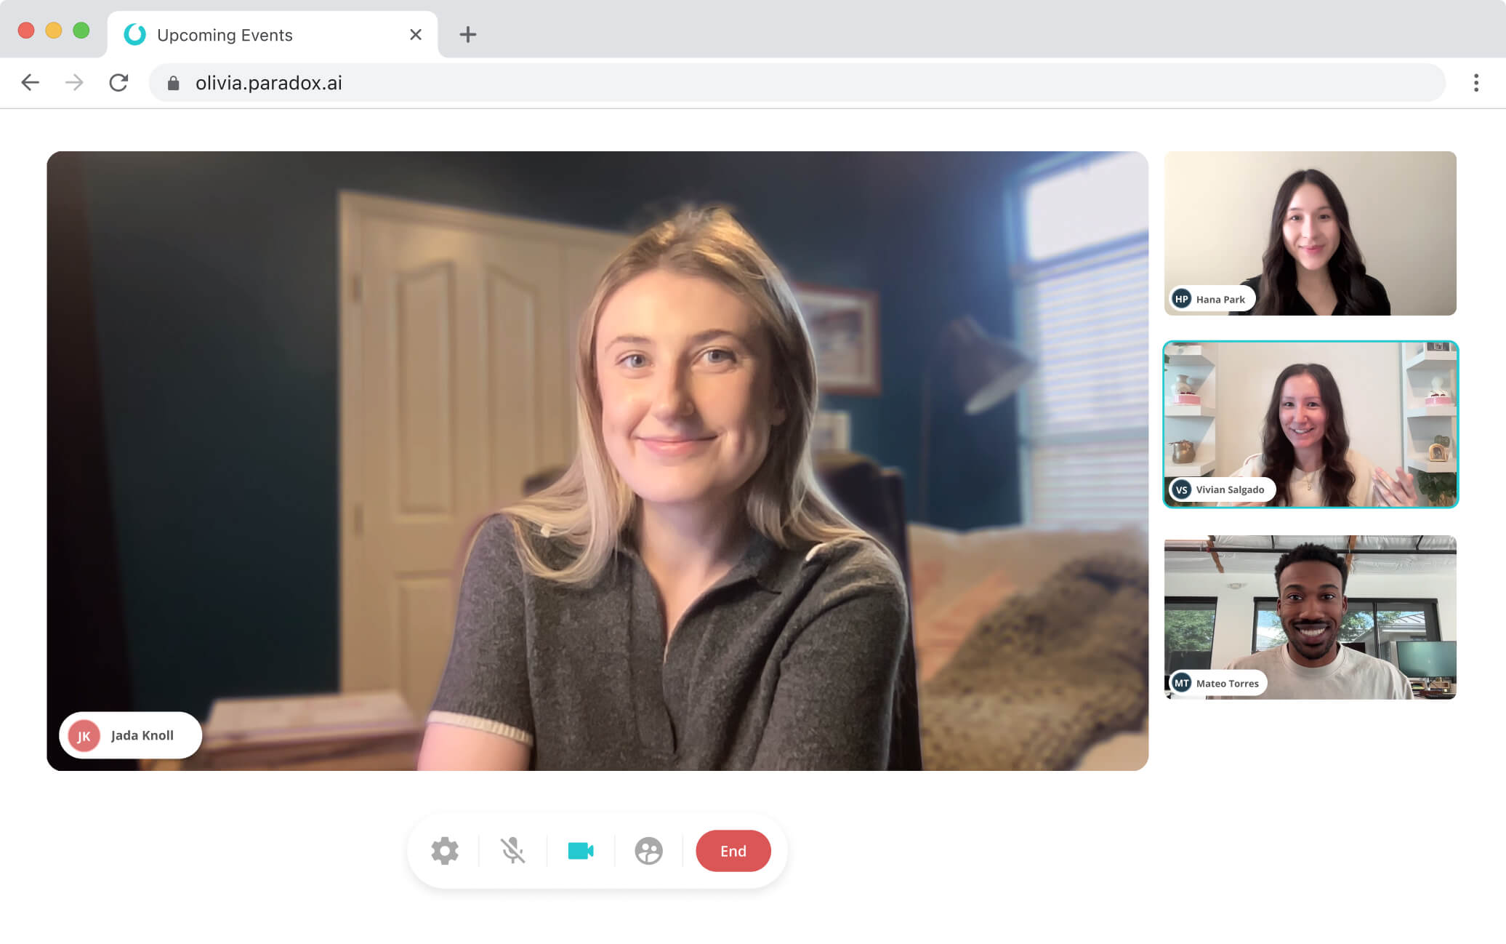Screen dimensions: 1506x944
Task: Open the call settings gear
Action: click(445, 850)
